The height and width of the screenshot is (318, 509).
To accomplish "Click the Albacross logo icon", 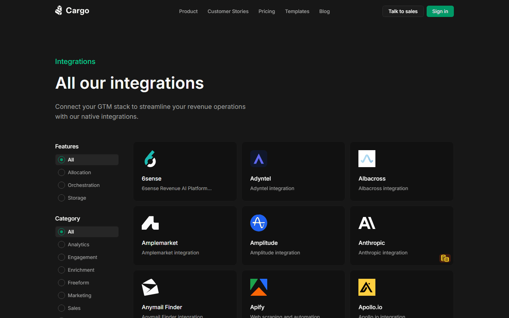I will pos(367,159).
